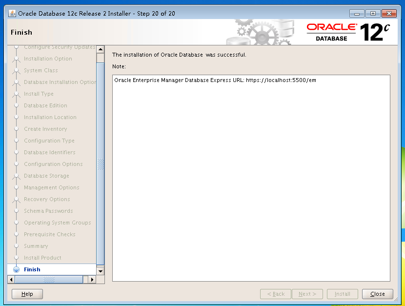
Task: Click the Java icon in title bar
Action: 12,14
